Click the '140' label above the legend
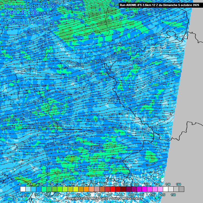Screen dimensions: 203x203 point(168,184)
